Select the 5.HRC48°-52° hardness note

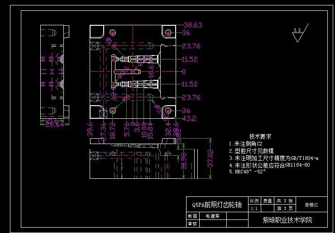point(247,172)
